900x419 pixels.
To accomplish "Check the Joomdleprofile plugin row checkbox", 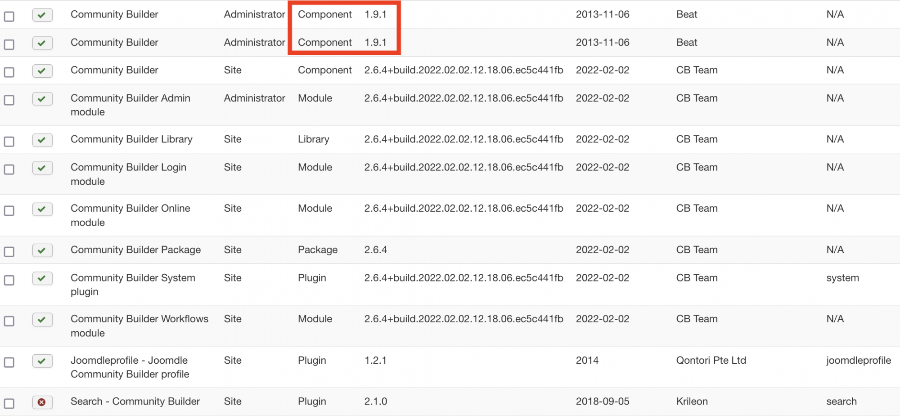I will [9, 362].
